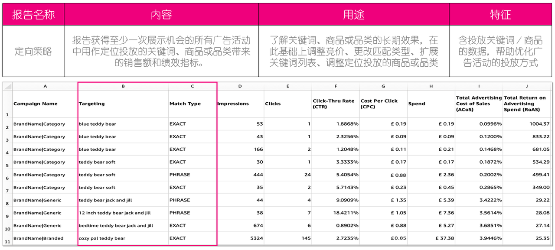
Task: Click the Click-Thru Rate (CTR) header cell
Action: (x=336, y=104)
